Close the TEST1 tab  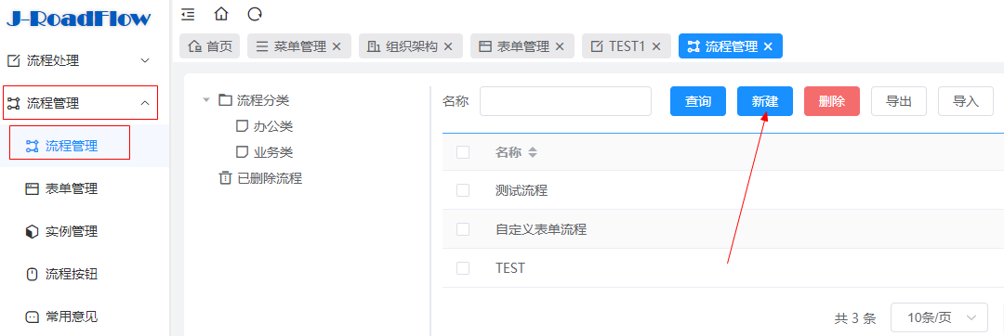[x=655, y=46]
